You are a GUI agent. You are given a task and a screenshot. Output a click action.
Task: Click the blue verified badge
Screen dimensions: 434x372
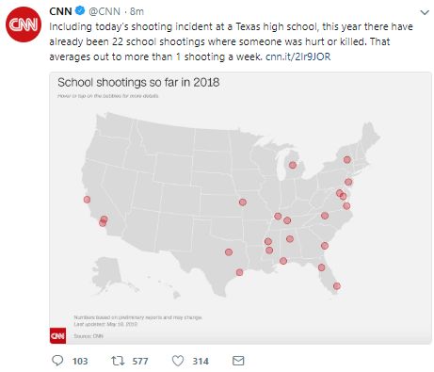80,11
